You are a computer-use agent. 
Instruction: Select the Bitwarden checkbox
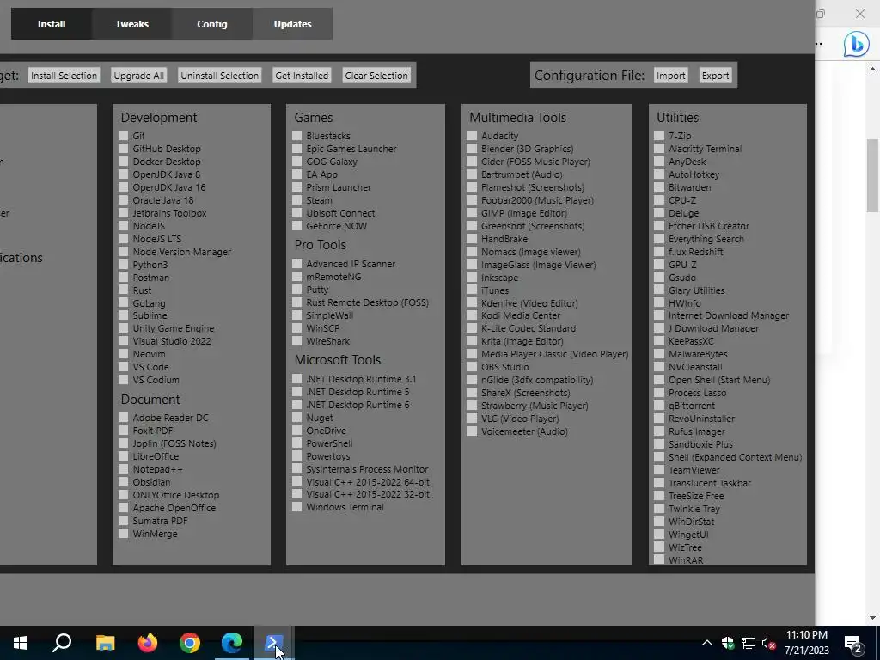[x=659, y=186]
